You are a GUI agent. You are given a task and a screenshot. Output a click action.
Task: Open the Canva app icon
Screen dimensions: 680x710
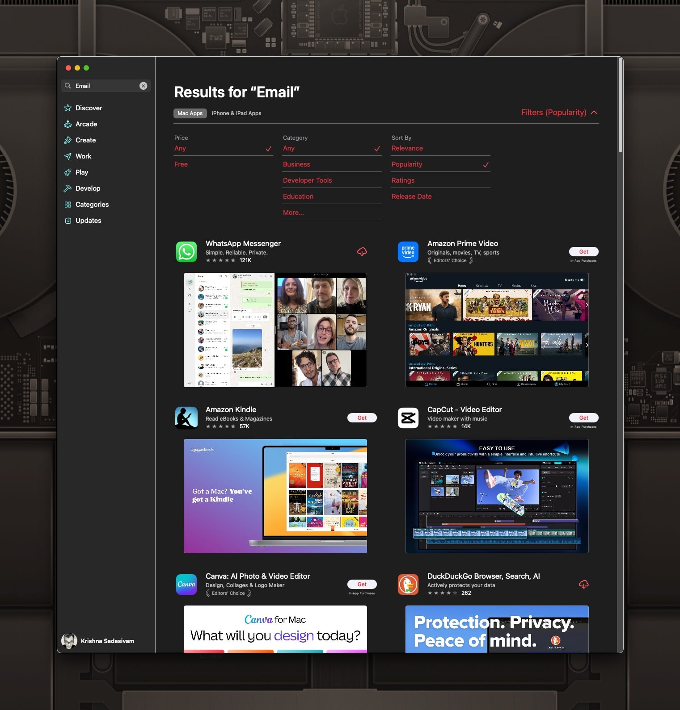tap(186, 585)
